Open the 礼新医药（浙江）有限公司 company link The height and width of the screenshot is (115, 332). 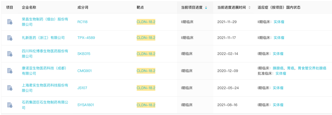click(x=43, y=38)
